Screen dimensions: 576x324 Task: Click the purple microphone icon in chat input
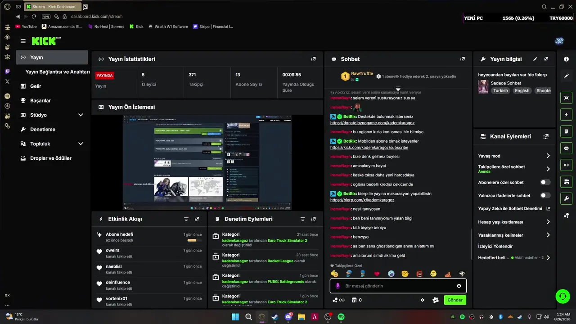point(337,286)
